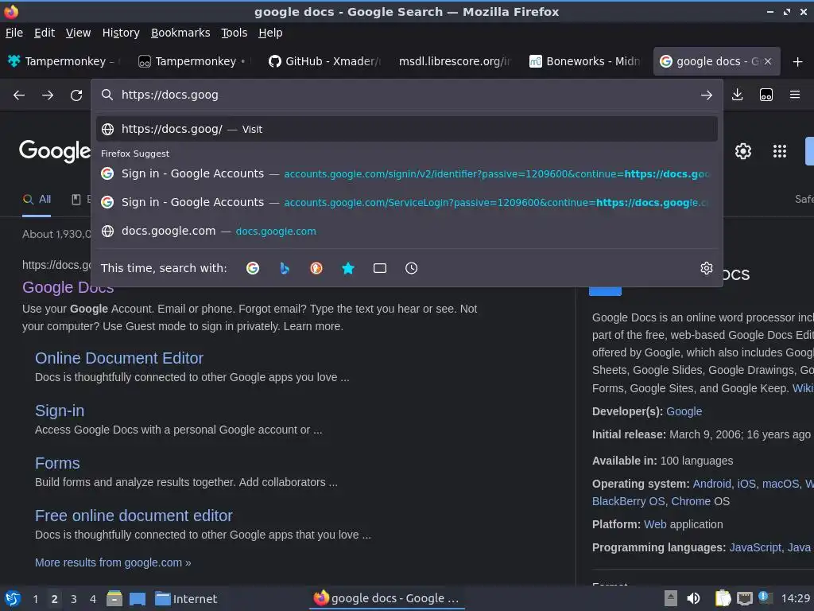
Task: Show hidden tray icons with the arrow
Action: tap(671, 598)
